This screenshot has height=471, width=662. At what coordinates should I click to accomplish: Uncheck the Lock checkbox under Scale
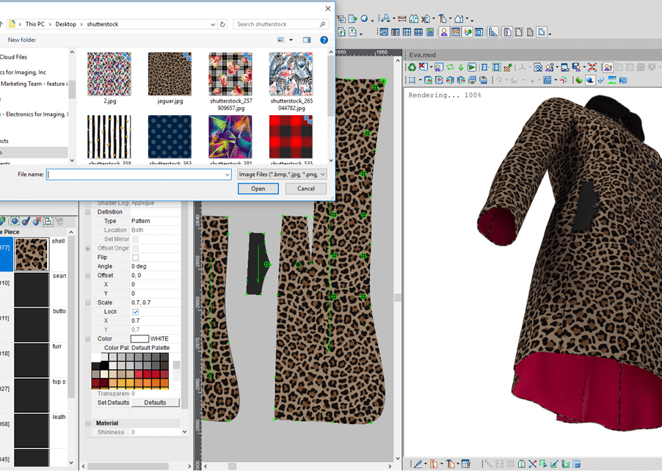point(136,312)
